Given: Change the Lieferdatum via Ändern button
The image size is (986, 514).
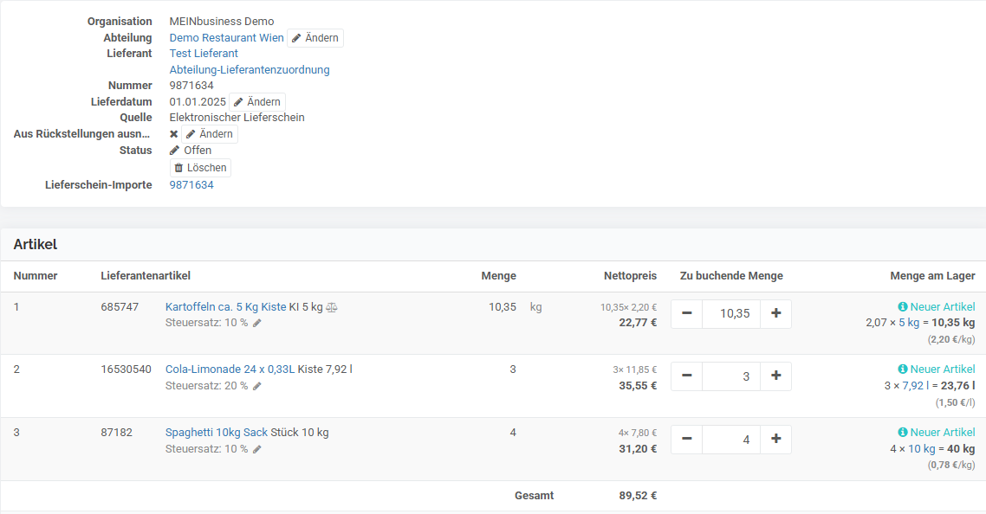Looking at the screenshot, I should click(x=257, y=102).
